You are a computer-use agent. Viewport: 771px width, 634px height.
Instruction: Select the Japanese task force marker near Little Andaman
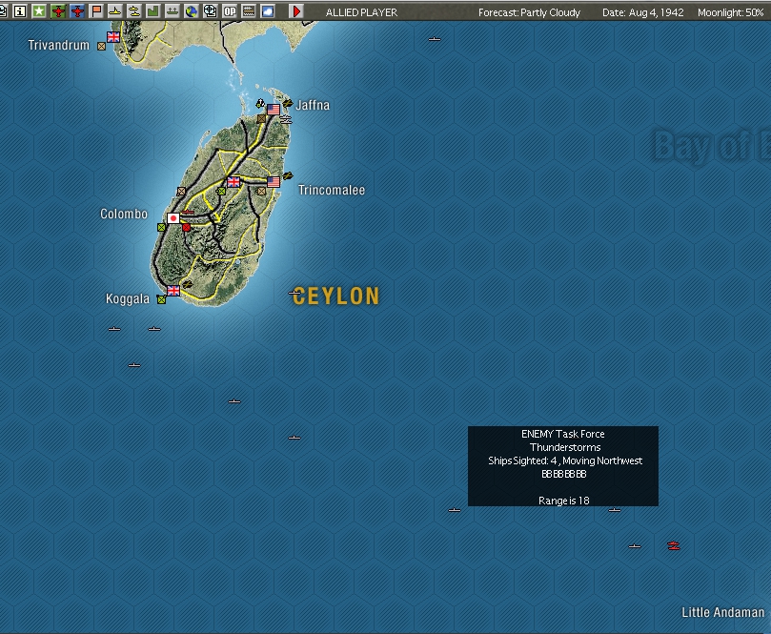coord(673,545)
